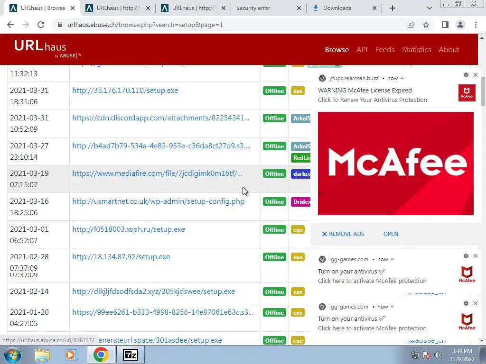This screenshot has height=364, width=486.
Task: Click the darkco tag on mediafire row
Action: point(300,174)
